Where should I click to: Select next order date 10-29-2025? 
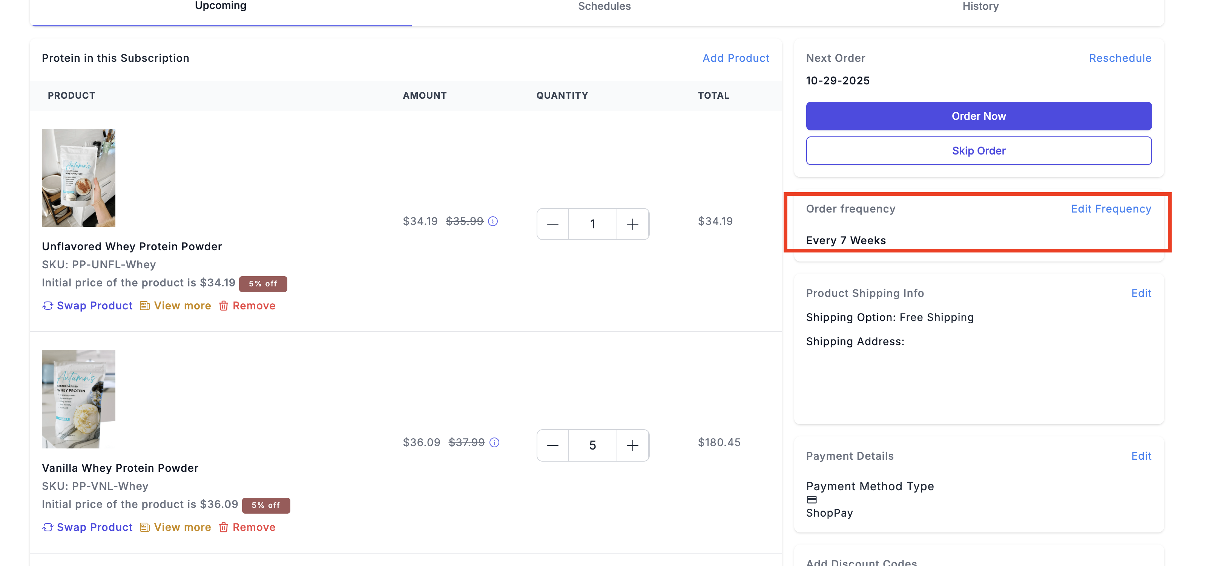coord(838,81)
